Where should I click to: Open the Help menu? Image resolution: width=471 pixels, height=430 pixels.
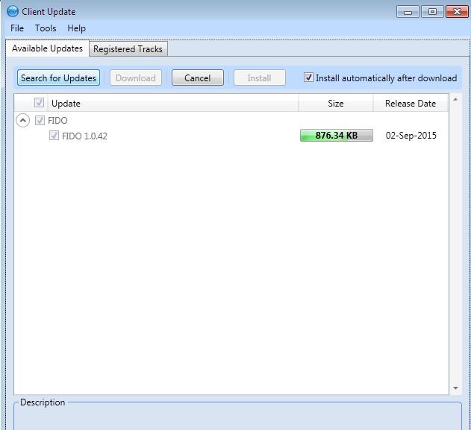[x=76, y=28]
